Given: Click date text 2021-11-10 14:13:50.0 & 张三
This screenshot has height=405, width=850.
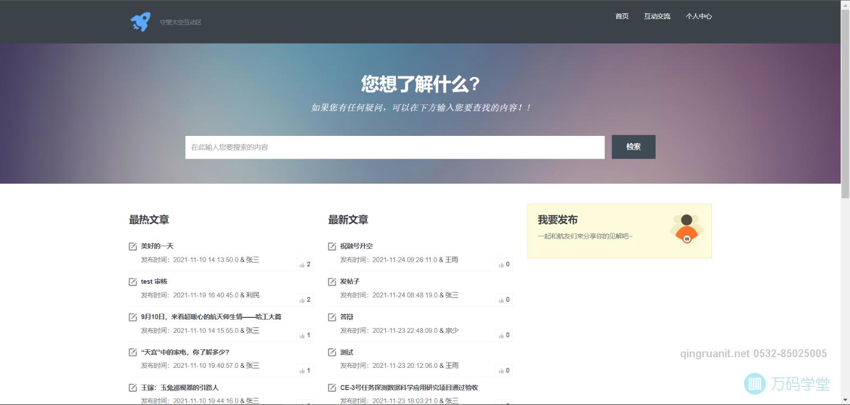Looking at the screenshot, I should click(216, 260).
